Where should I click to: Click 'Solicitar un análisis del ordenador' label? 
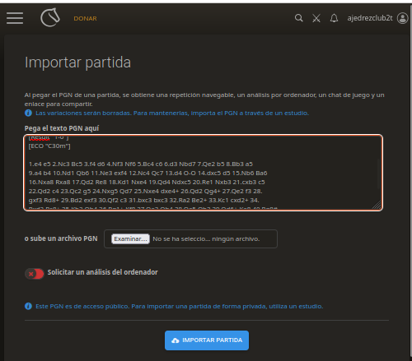coord(102,272)
